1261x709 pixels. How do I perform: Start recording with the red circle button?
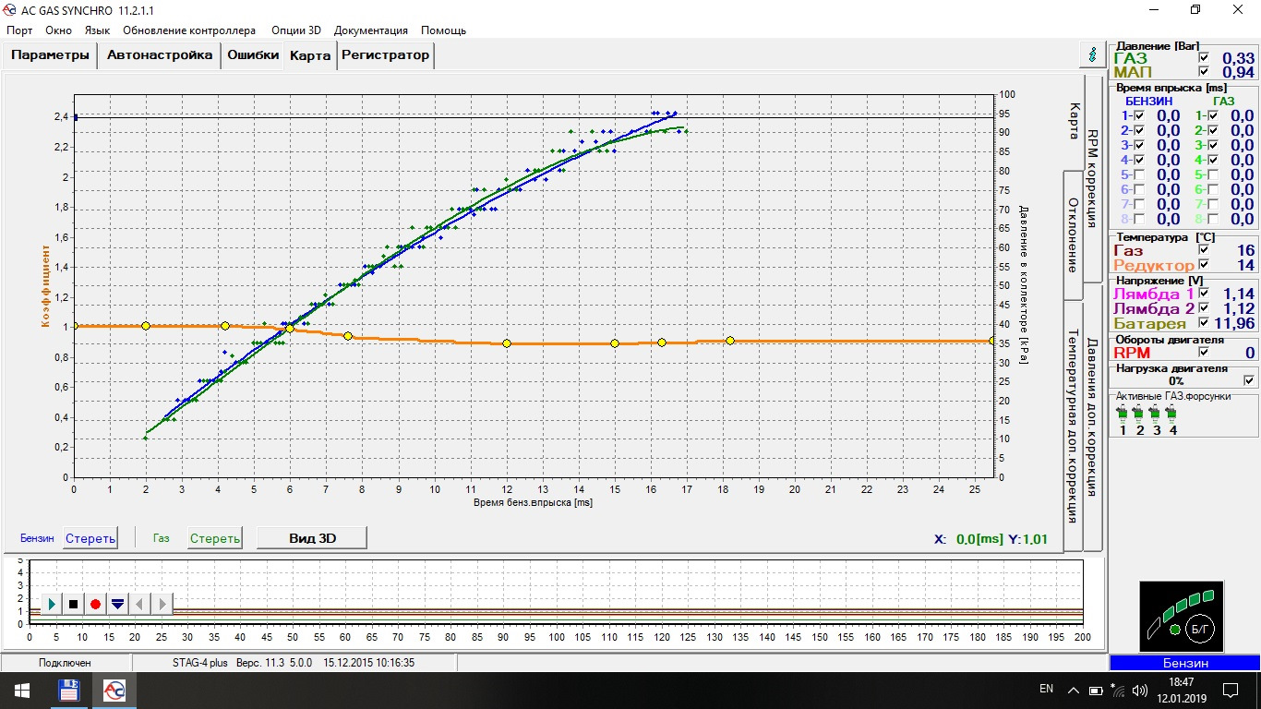click(95, 604)
